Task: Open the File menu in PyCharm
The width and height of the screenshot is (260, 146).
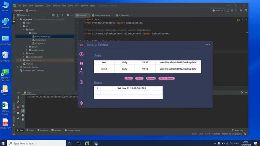Action: (x=19, y=6)
